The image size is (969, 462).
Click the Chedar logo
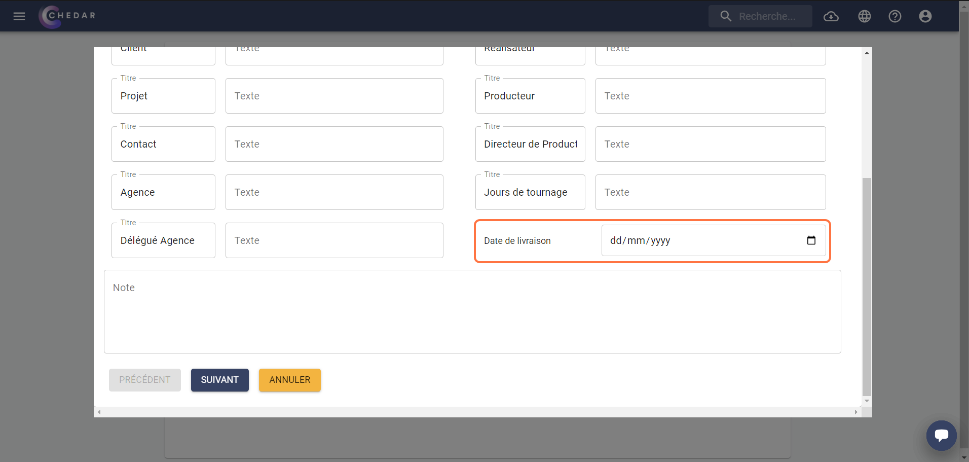[67, 16]
